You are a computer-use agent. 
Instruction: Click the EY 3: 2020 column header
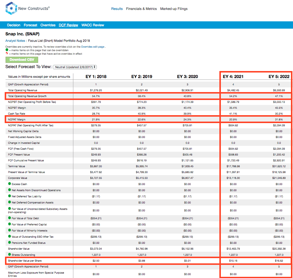point(187,77)
